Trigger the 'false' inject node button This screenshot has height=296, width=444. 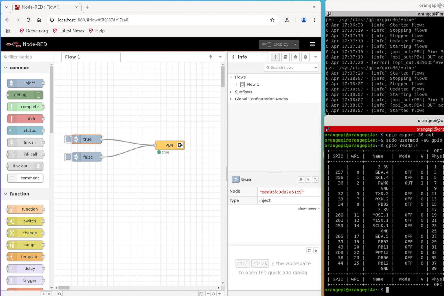click(68, 157)
